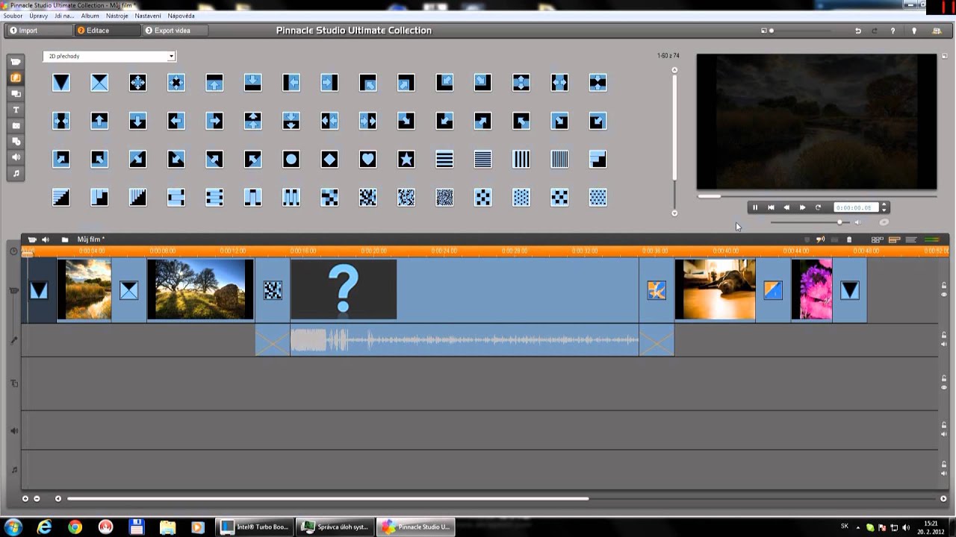Image resolution: width=956 pixels, height=537 pixels.
Task: Go to previous album page arrow
Action: (674, 70)
